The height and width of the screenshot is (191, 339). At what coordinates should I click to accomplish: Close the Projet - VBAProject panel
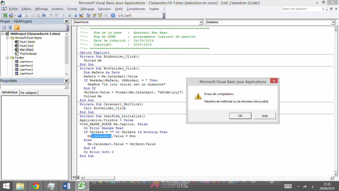tap(66, 21)
